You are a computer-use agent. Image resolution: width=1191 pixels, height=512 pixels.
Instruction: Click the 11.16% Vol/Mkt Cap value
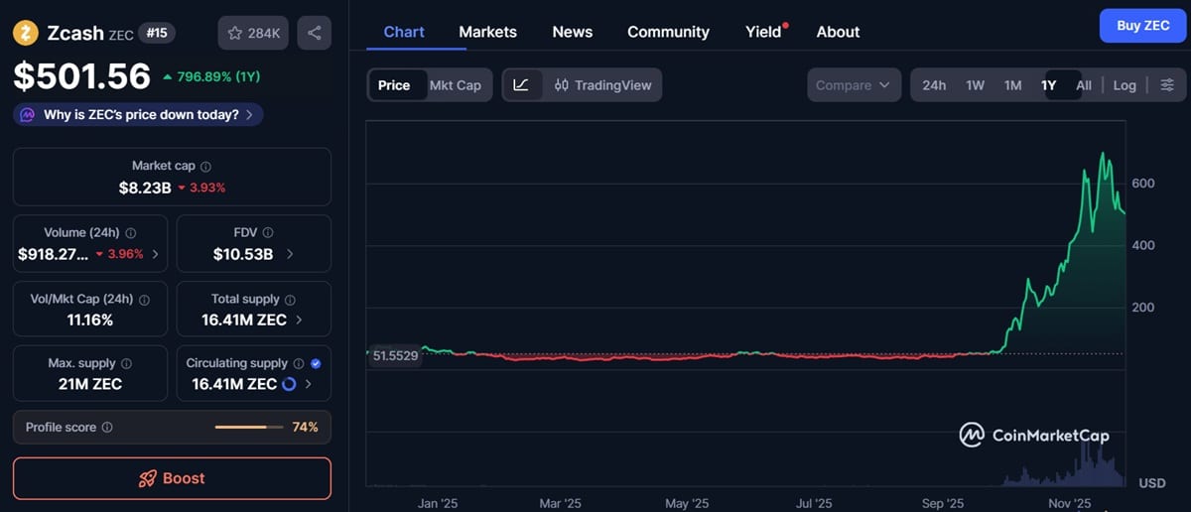point(90,320)
